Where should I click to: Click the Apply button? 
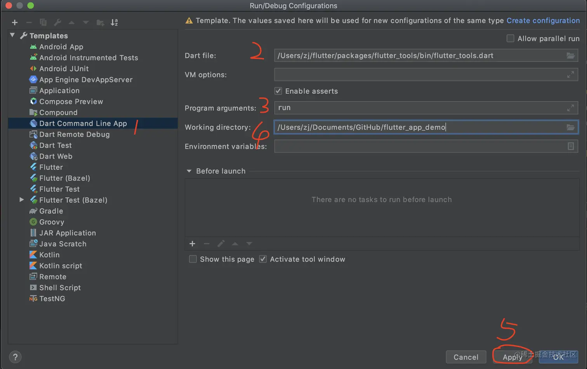point(512,357)
